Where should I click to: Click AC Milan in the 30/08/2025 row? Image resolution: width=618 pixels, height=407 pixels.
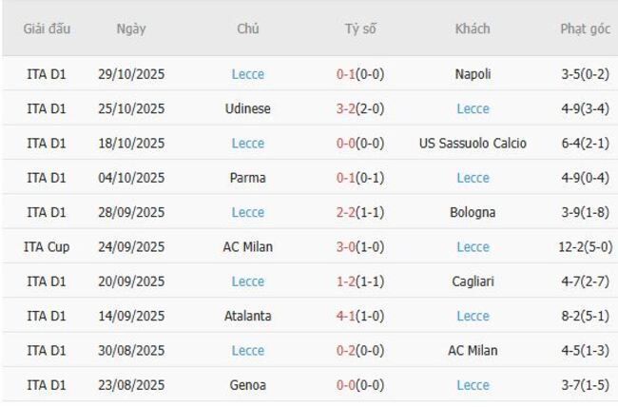click(x=473, y=351)
